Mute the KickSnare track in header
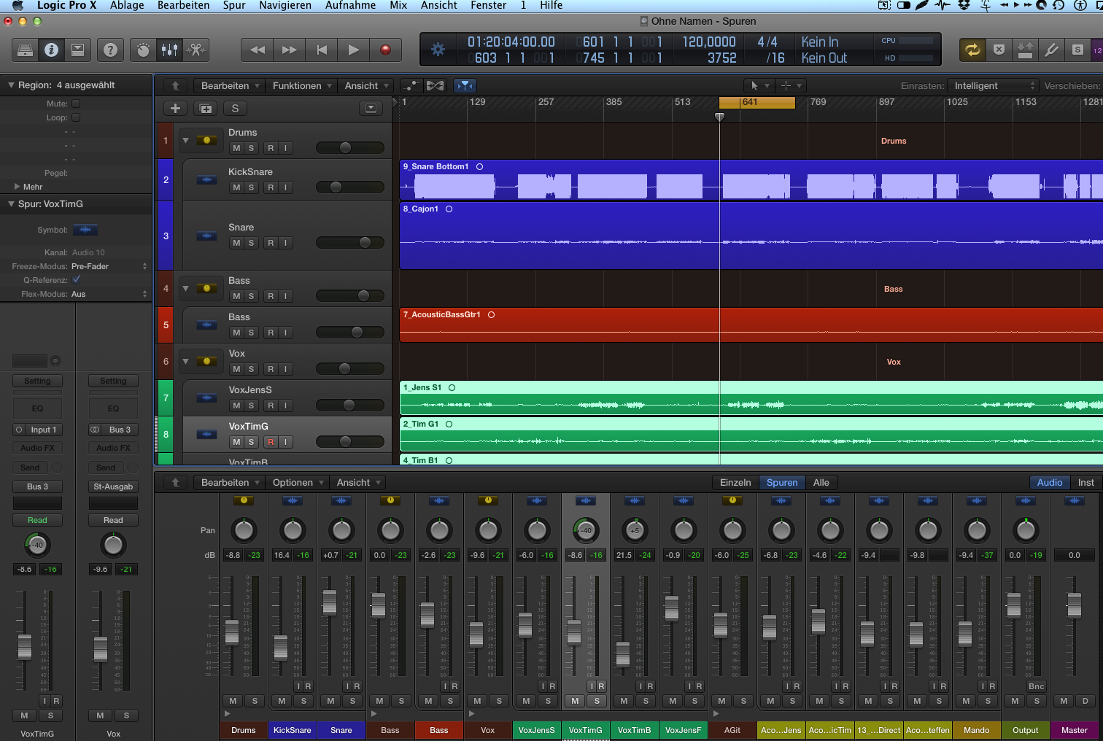 point(236,187)
